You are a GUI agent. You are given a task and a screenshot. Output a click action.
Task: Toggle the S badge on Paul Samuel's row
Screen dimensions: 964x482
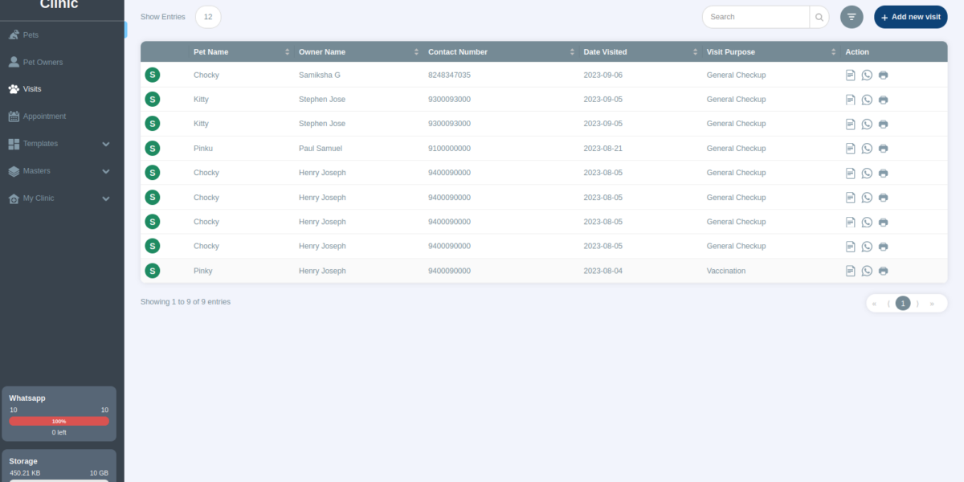(152, 148)
